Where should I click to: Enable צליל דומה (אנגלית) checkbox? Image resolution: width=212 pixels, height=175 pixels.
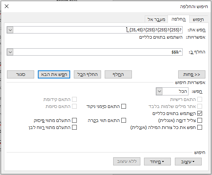pyautogui.click(x=200, y=120)
